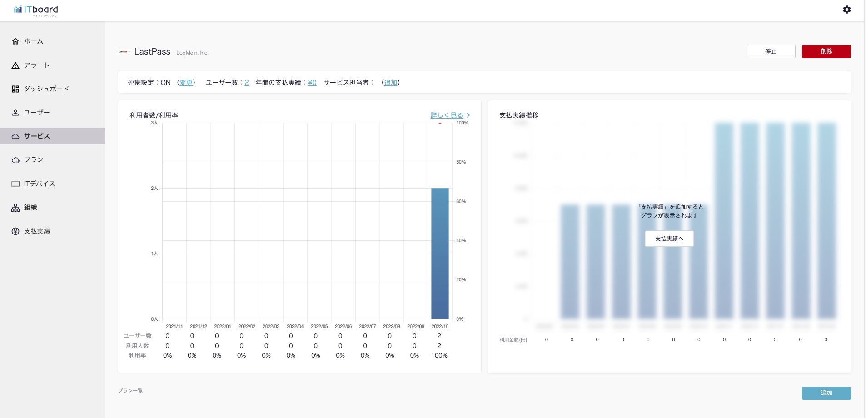Expand details with the chevron next to 詳しく見る

[x=468, y=115]
